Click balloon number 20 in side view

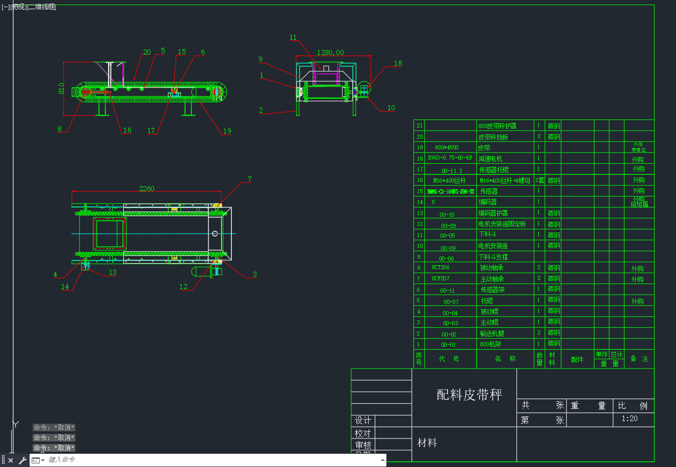click(147, 52)
